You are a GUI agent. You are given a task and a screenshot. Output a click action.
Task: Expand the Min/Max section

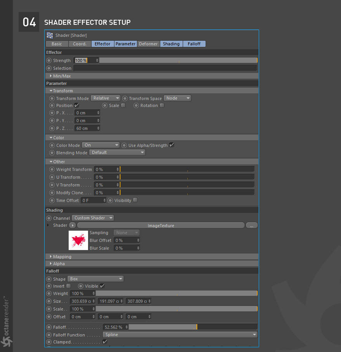[x=51, y=76]
